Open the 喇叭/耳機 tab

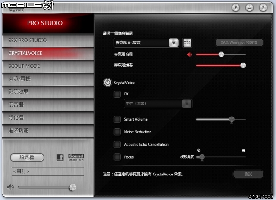tap(48, 79)
